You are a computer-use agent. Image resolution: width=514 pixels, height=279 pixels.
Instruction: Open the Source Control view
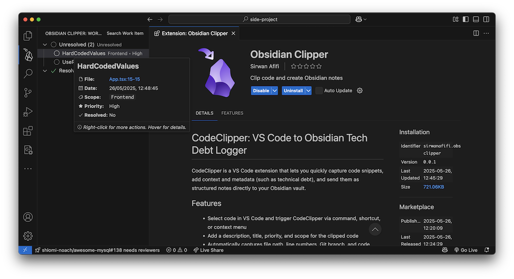pyautogui.click(x=28, y=93)
